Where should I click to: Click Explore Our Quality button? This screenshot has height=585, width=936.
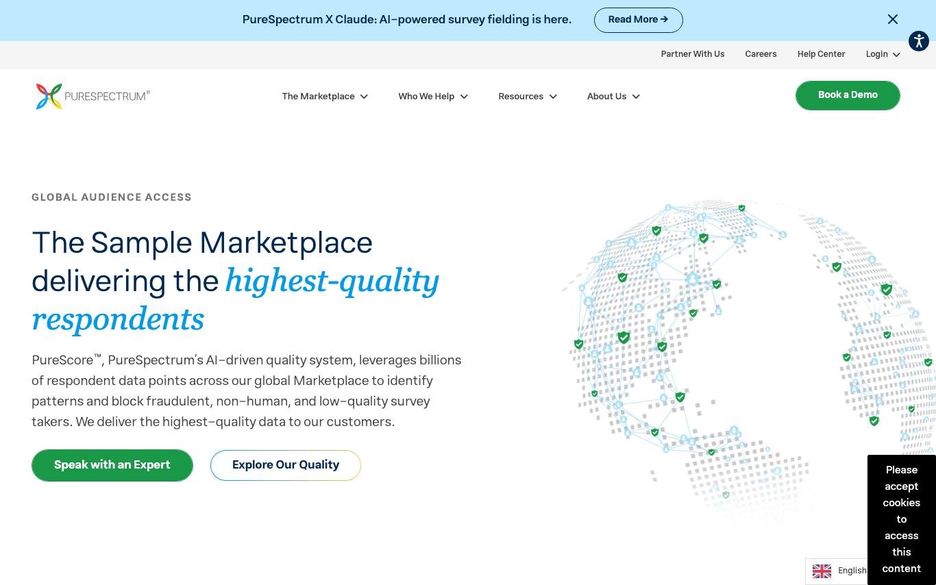click(286, 465)
